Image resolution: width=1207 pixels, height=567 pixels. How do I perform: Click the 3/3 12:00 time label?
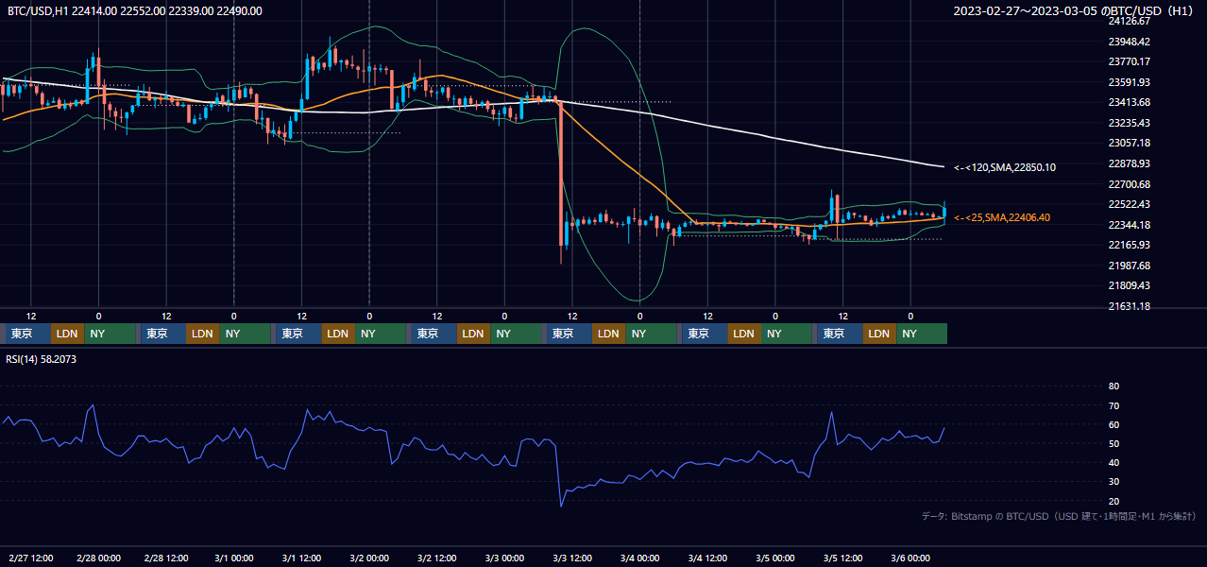tap(572, 558)
